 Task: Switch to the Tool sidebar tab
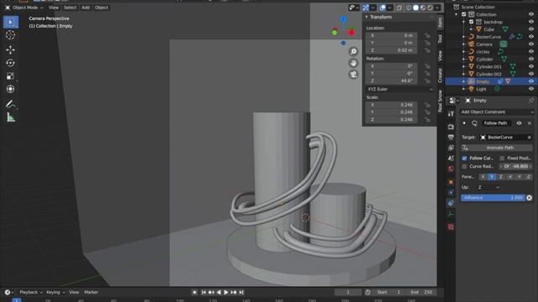click(440, 39)
